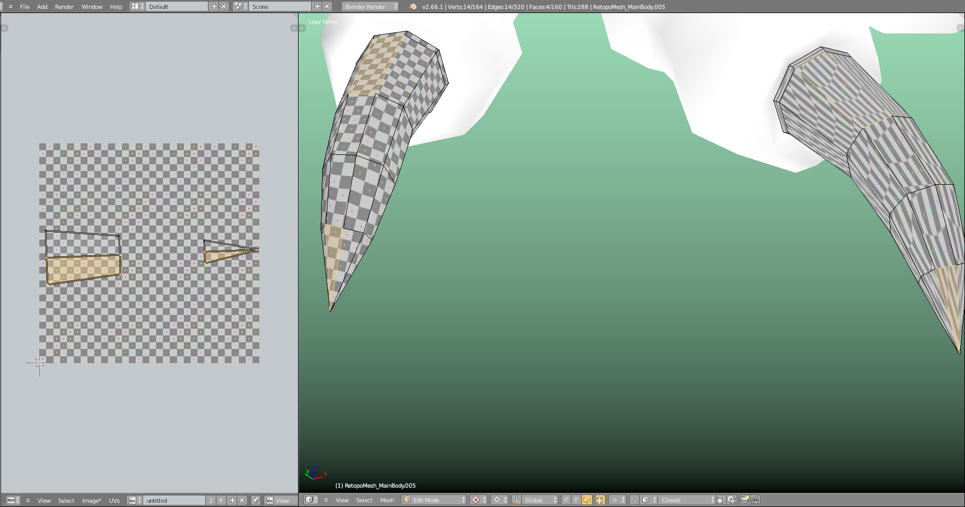This screenshot has width=965, height=507.
Task: Toggle snap onto itself option
Action: point(721,500)
